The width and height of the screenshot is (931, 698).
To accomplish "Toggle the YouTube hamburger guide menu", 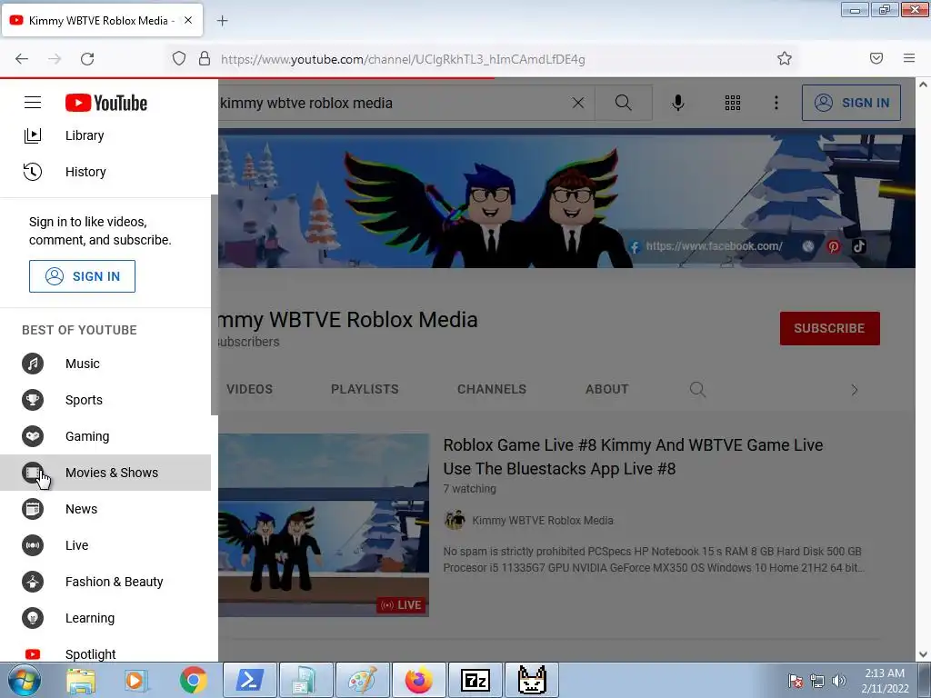I will coord(33,103).
